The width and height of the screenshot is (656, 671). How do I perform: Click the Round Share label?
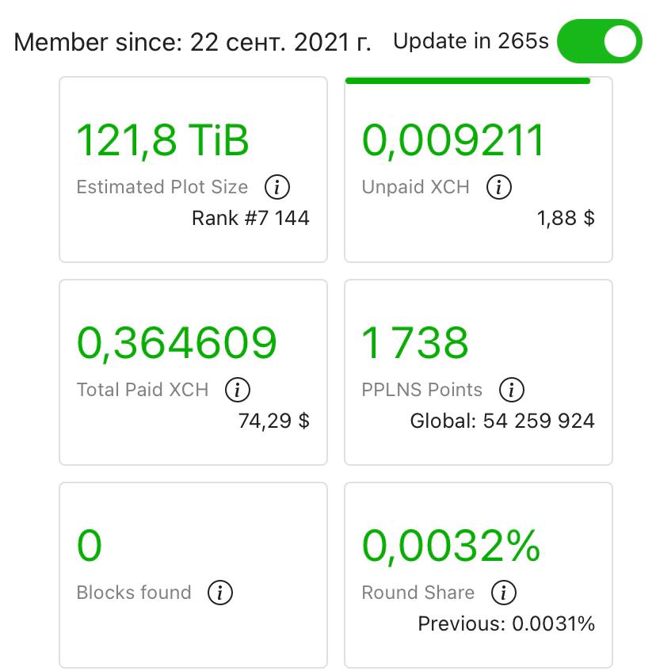418,593
